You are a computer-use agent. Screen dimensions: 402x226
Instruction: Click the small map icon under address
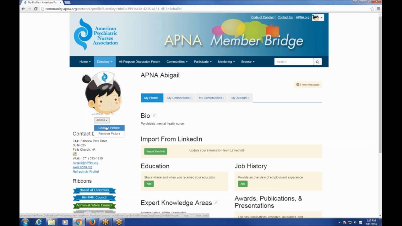(75, 154)
